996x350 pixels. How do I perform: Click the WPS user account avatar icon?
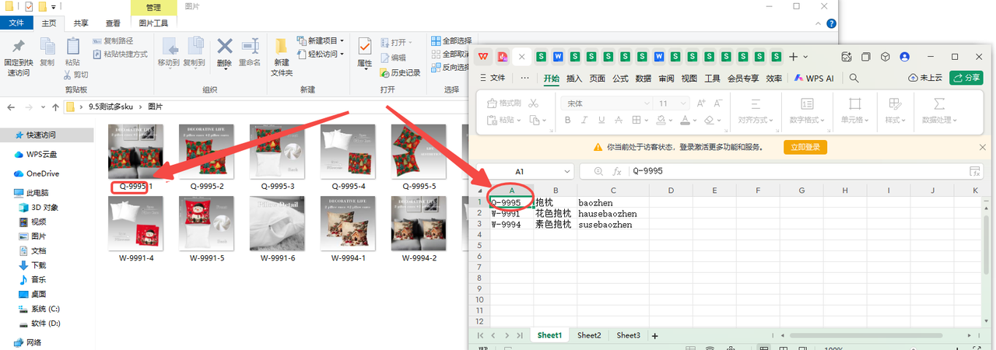point(904,57)
